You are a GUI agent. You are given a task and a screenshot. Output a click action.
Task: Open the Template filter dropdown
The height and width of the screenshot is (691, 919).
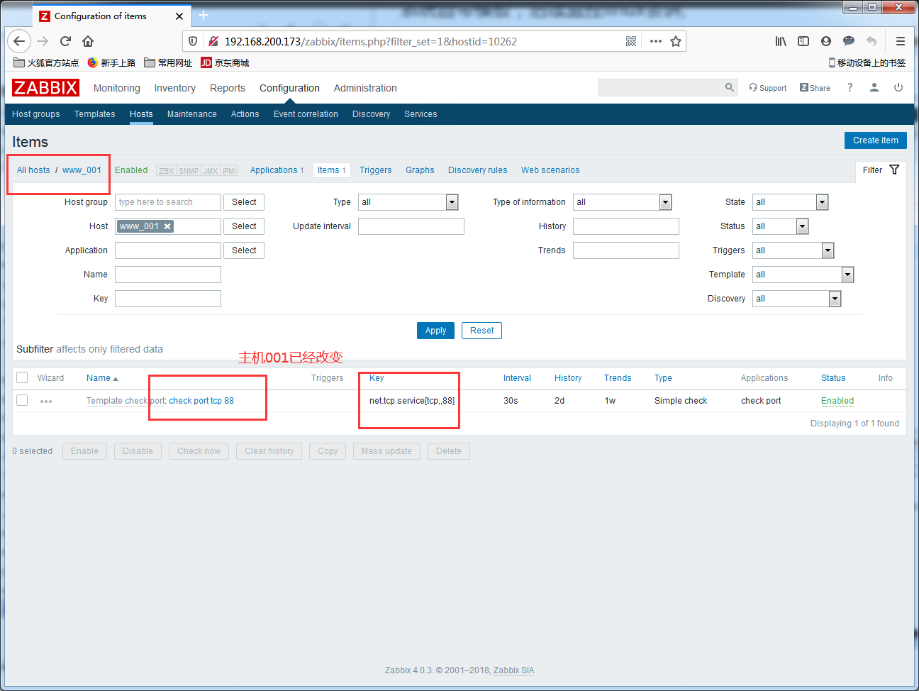pos(803,275)
